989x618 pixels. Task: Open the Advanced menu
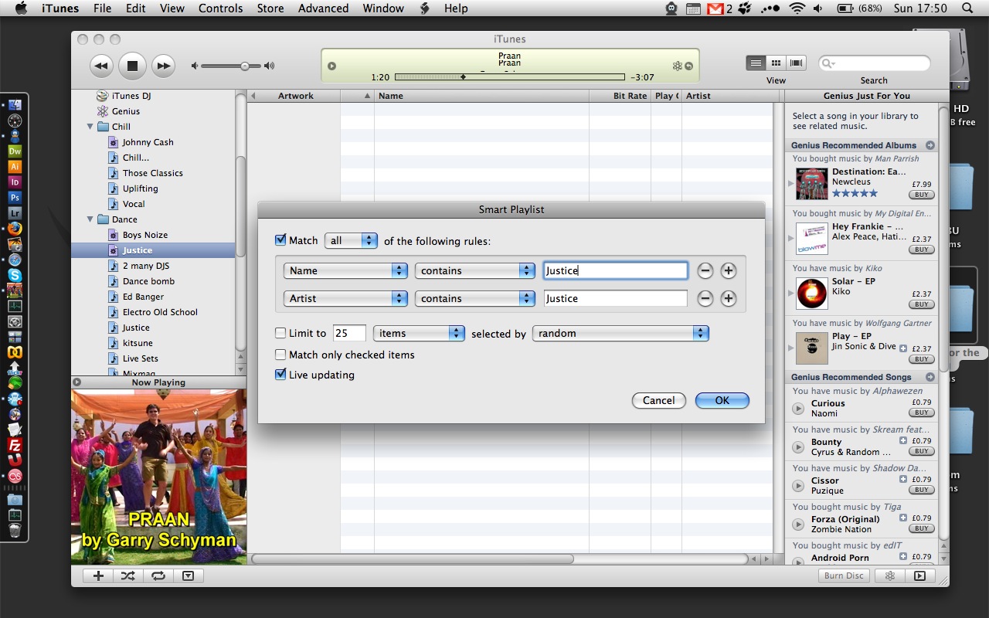tap(323, 8)
